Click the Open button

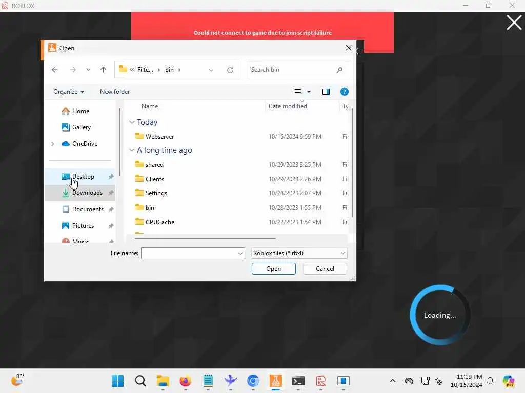tap(274, 269)
